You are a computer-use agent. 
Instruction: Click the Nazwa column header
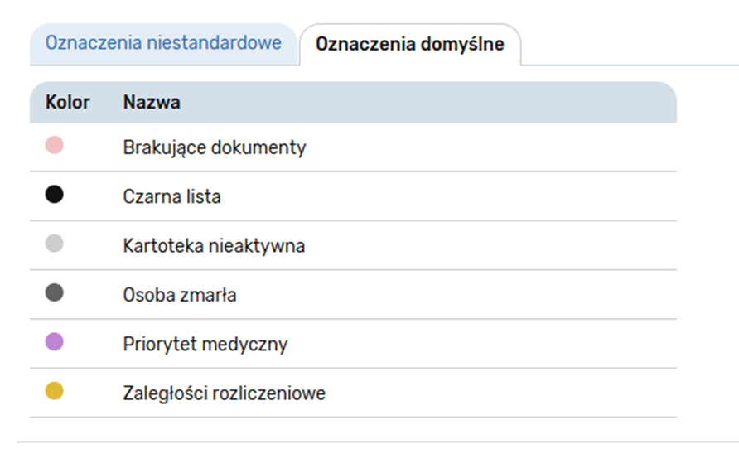[152, 103]
